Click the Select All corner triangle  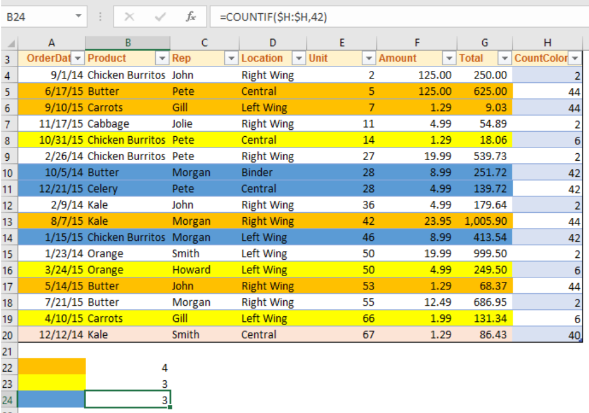click(x=11, y=43)
